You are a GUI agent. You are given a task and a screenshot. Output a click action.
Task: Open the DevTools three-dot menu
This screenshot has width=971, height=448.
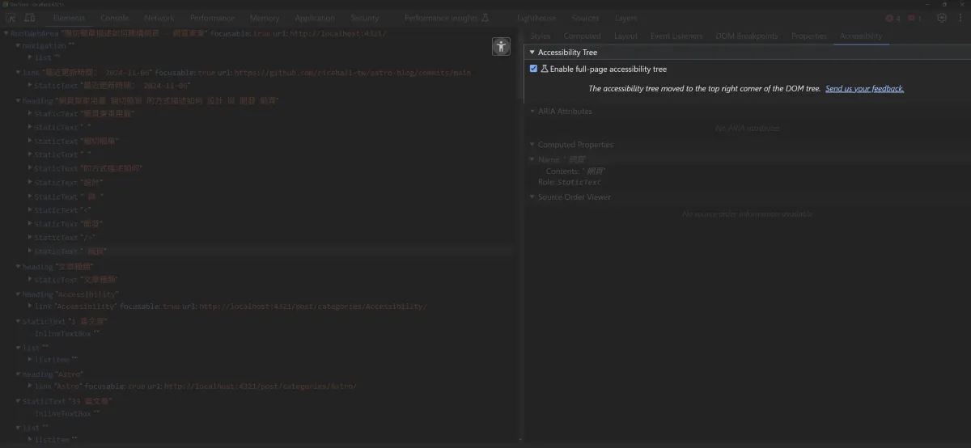960,18
